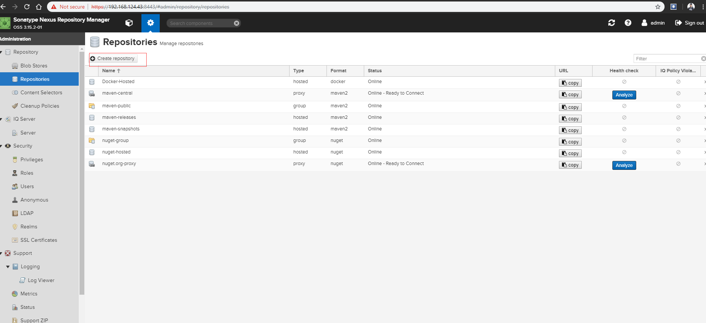
Task: Bookmark this page with the star icon
Action: tap(658, 7)
